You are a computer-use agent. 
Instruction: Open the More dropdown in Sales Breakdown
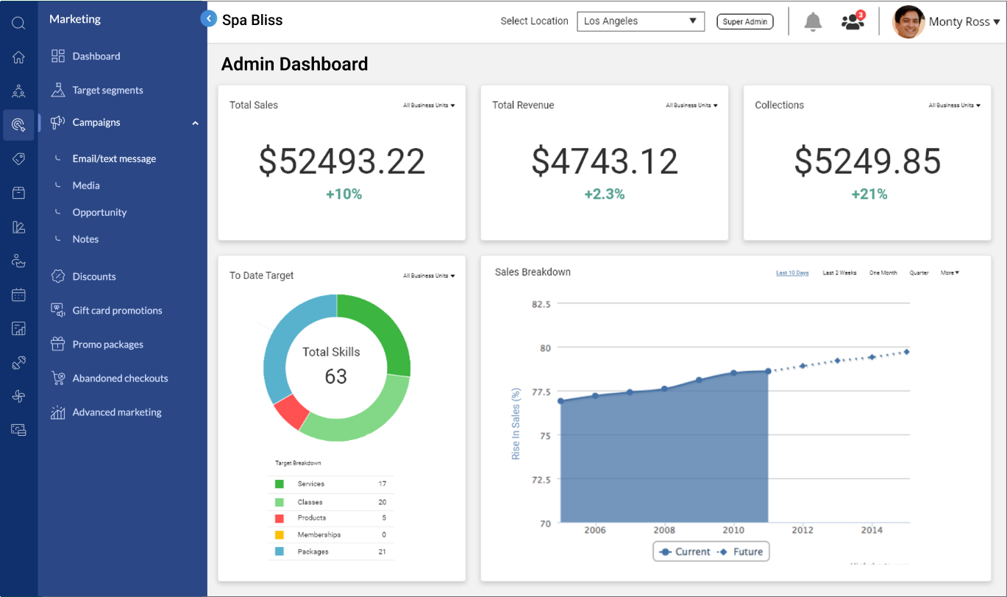950,272
